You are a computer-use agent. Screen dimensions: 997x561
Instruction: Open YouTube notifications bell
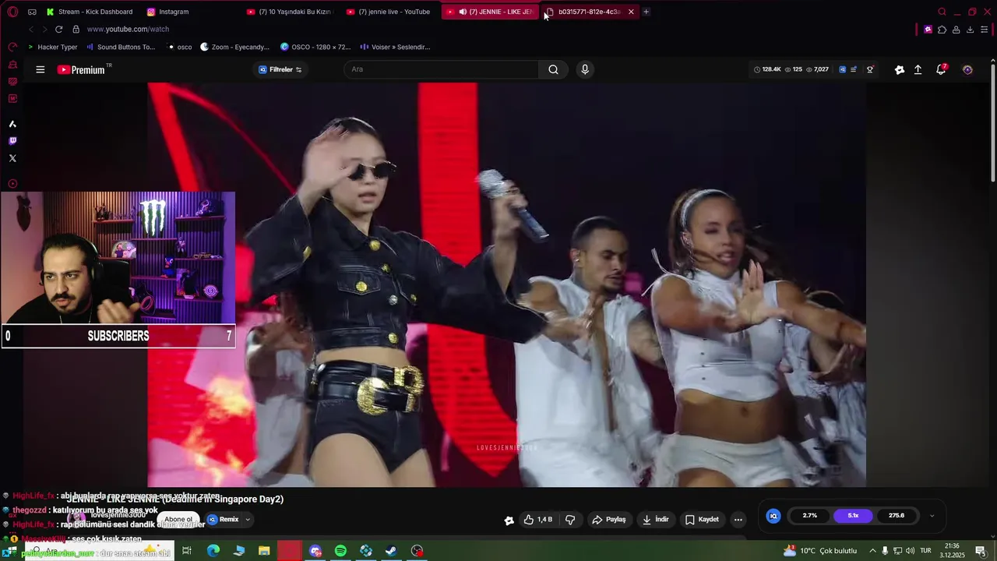[941, 69]
